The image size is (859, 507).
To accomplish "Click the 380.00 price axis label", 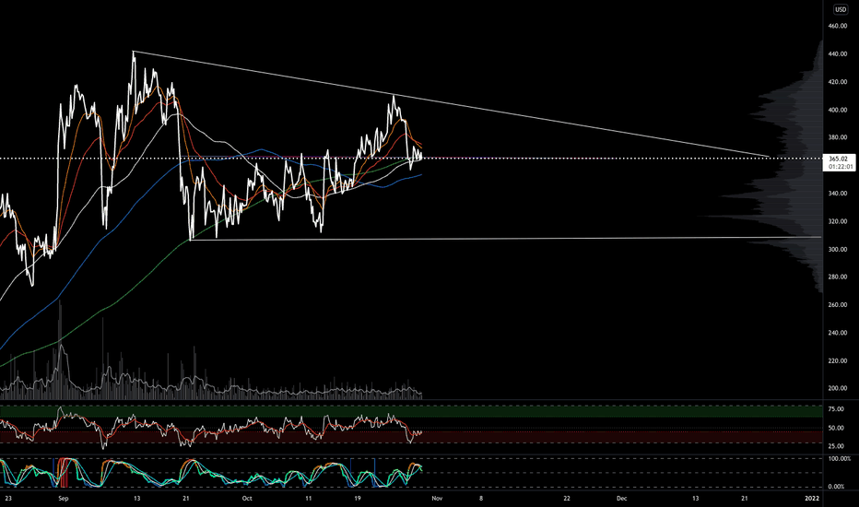I will pyautogui.click(x=838, y=137).
